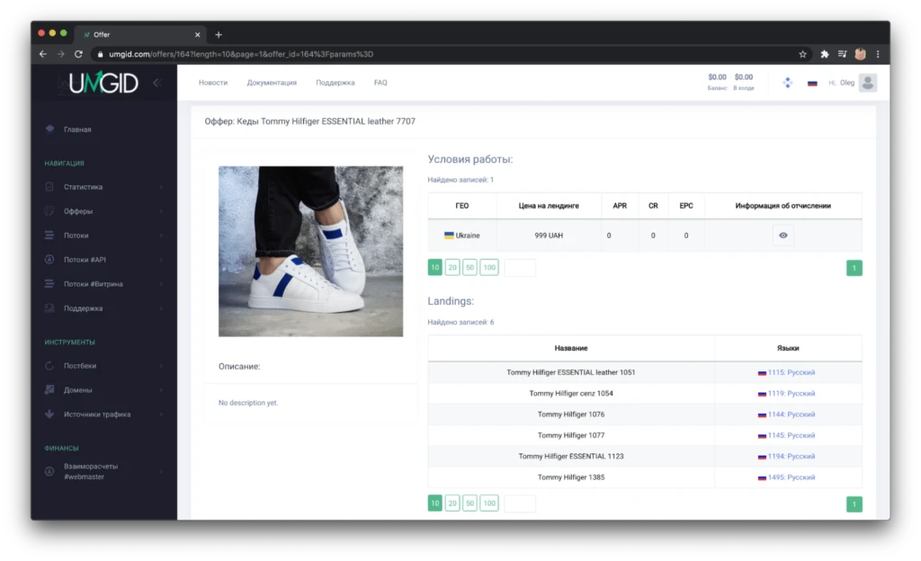
Task: Open the Oleg user avatar menu
Action: pyautogui.click(x=868, y=83)
